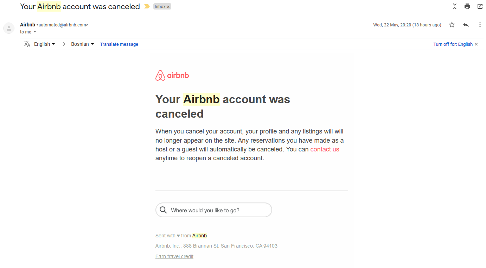
Task: Open the English source language dropdown
Action: (45, 44)
